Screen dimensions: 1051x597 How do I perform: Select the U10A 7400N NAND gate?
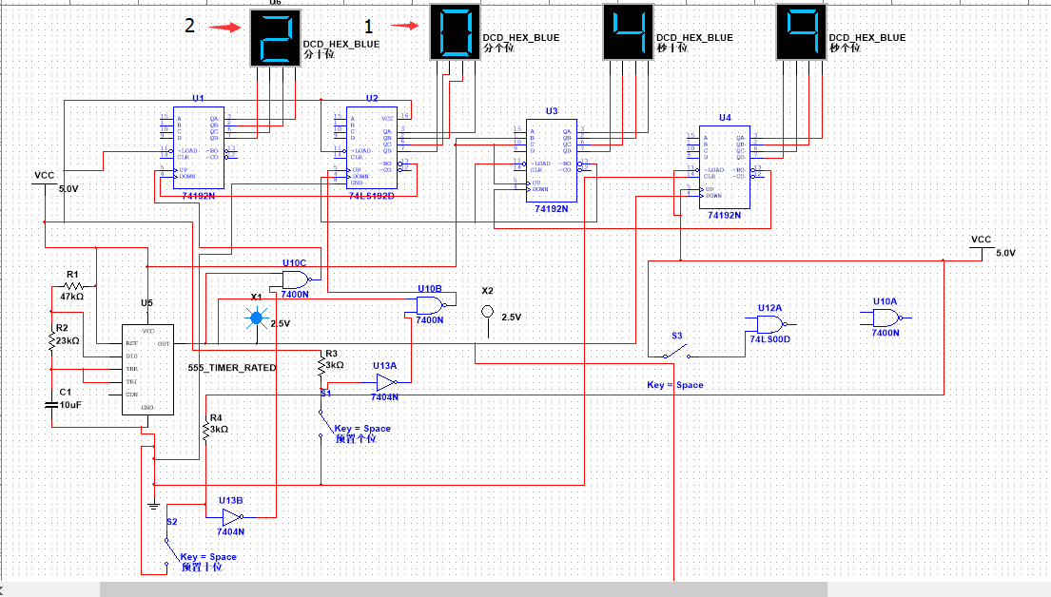click(886, 318)
